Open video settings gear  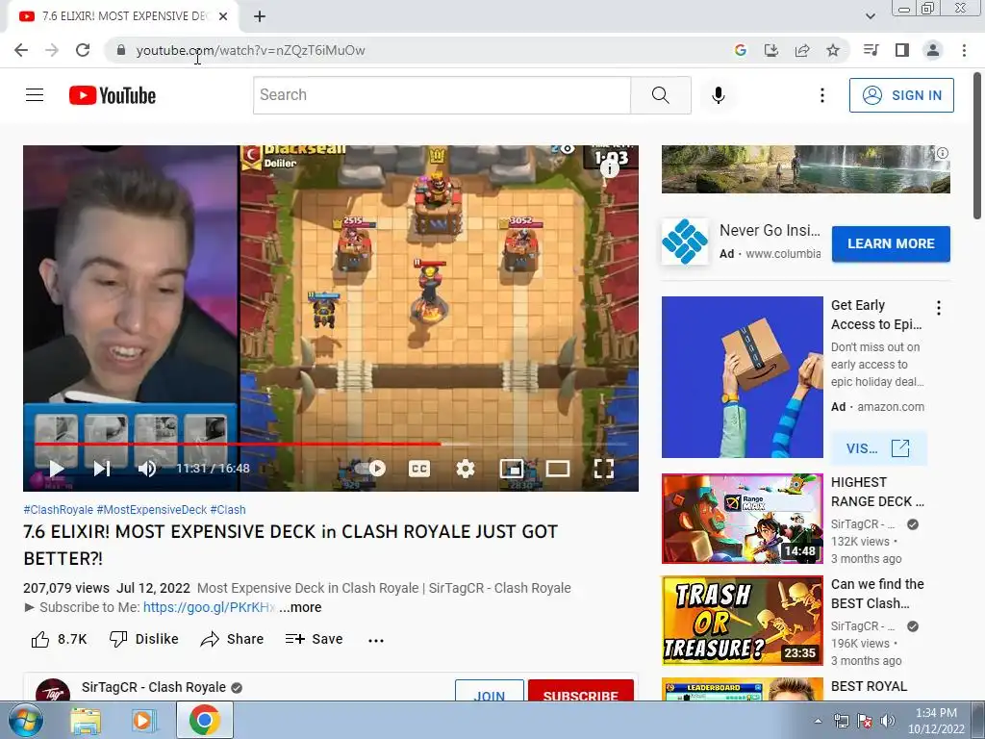(x=465, y=469)
